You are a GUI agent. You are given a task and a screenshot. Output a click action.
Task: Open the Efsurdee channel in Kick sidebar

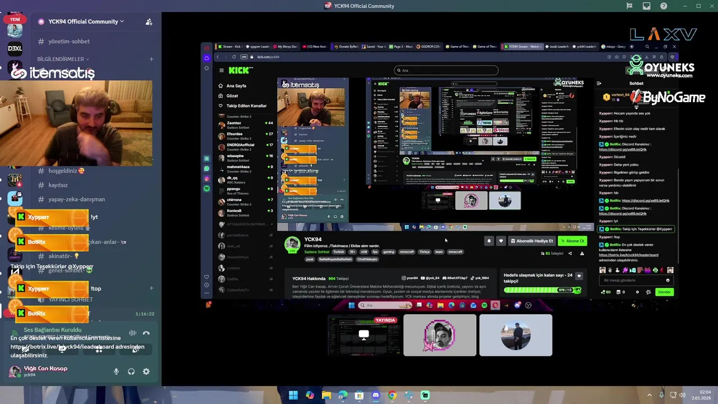(246, 136)
